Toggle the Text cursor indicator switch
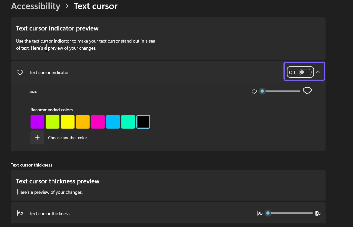Viewport: 353px width, 227px height. 305,72
